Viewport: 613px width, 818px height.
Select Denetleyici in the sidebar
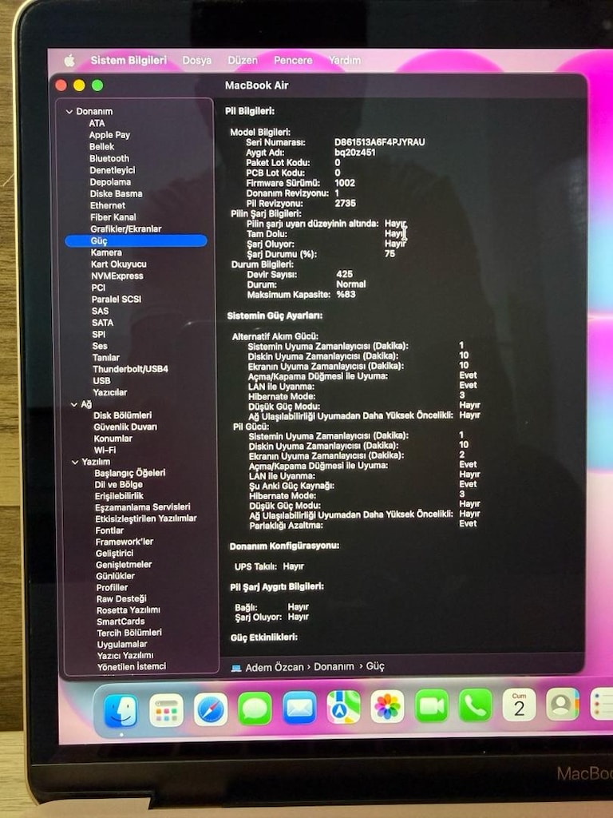[x=113, y=170]
